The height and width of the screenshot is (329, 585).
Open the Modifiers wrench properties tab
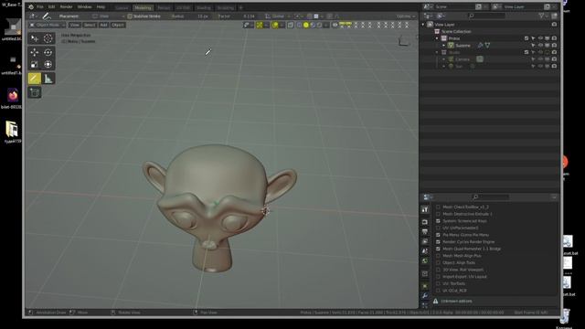[x=425, y=296]
